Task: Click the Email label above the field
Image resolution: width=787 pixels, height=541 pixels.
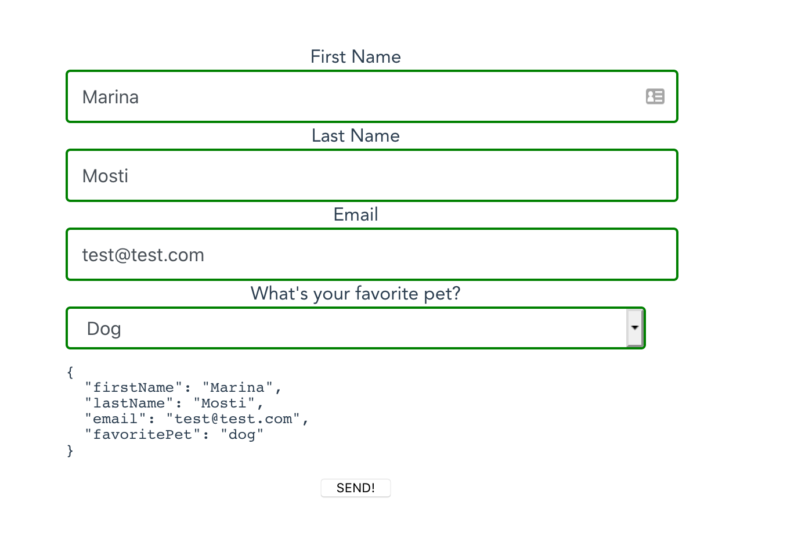Action: (x=355, y=214)
